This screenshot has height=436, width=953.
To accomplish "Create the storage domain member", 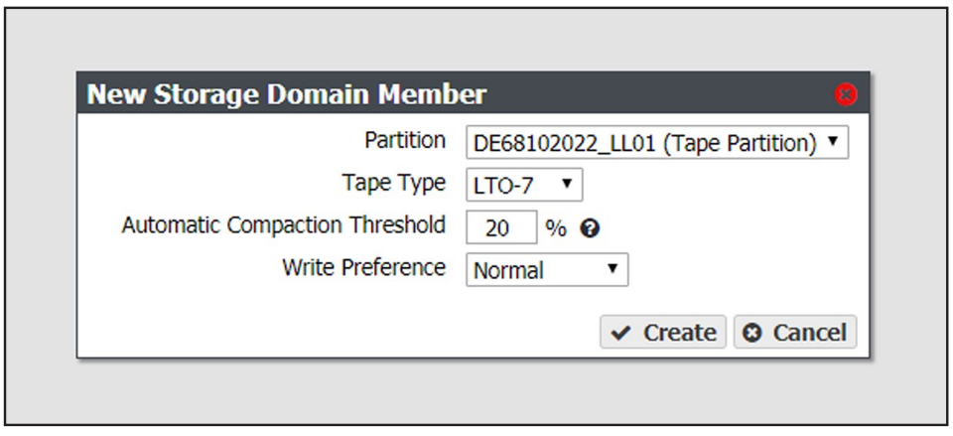I will click(x=663, y=332).
